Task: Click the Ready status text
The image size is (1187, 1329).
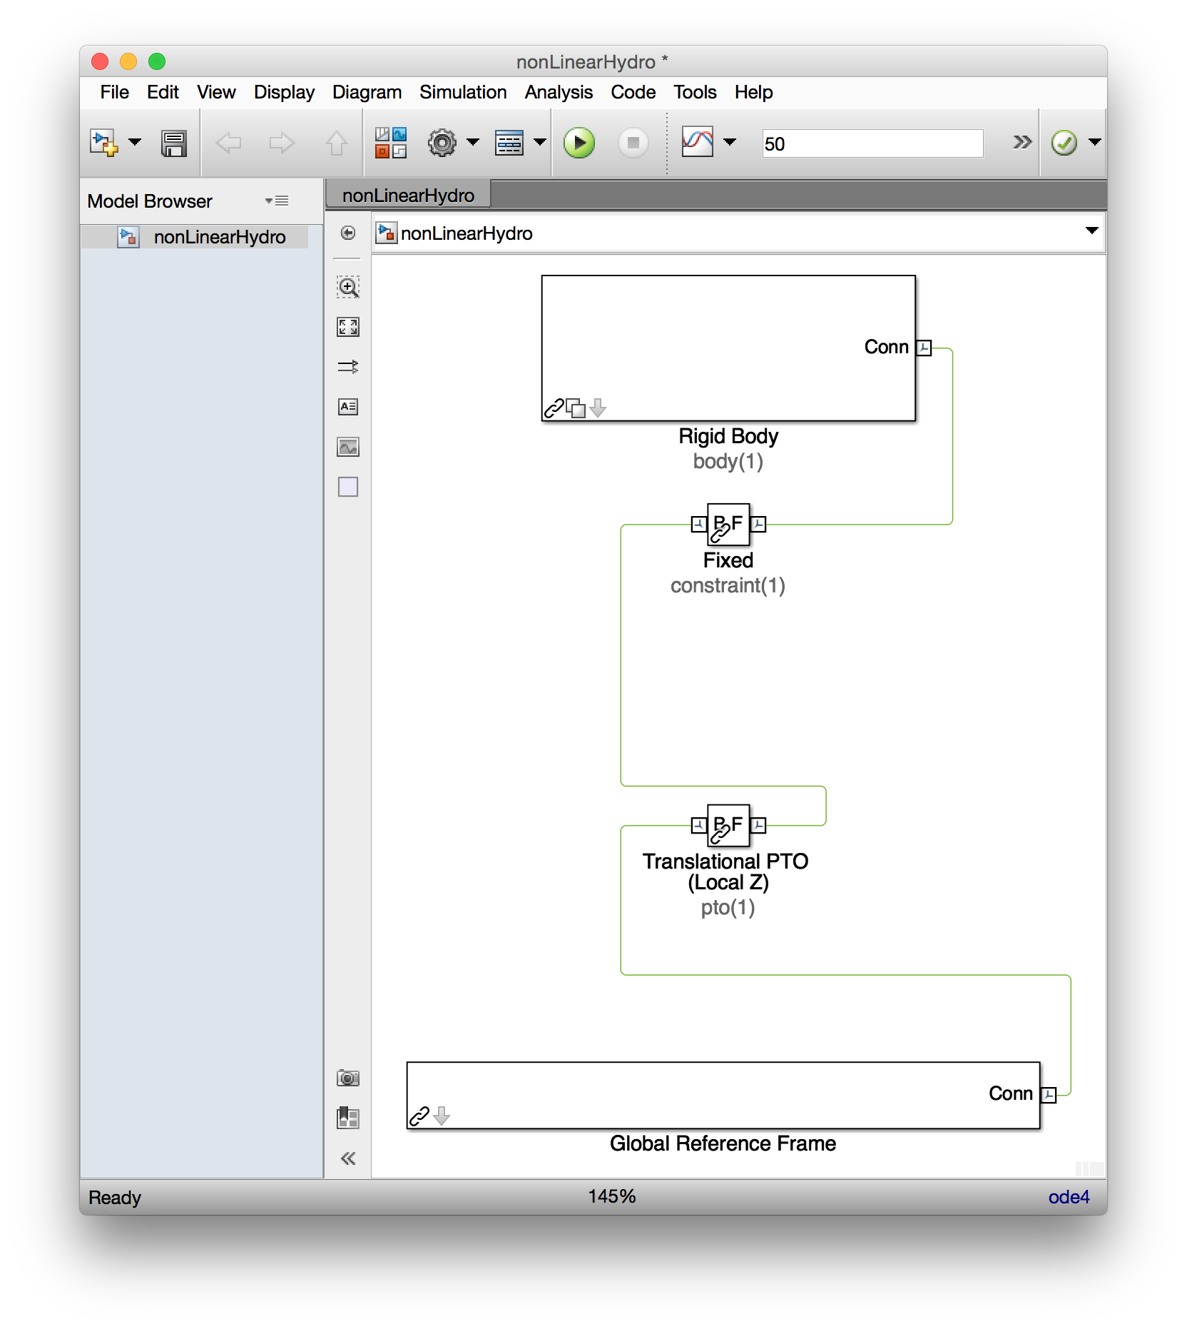Action: [115, 1198]
